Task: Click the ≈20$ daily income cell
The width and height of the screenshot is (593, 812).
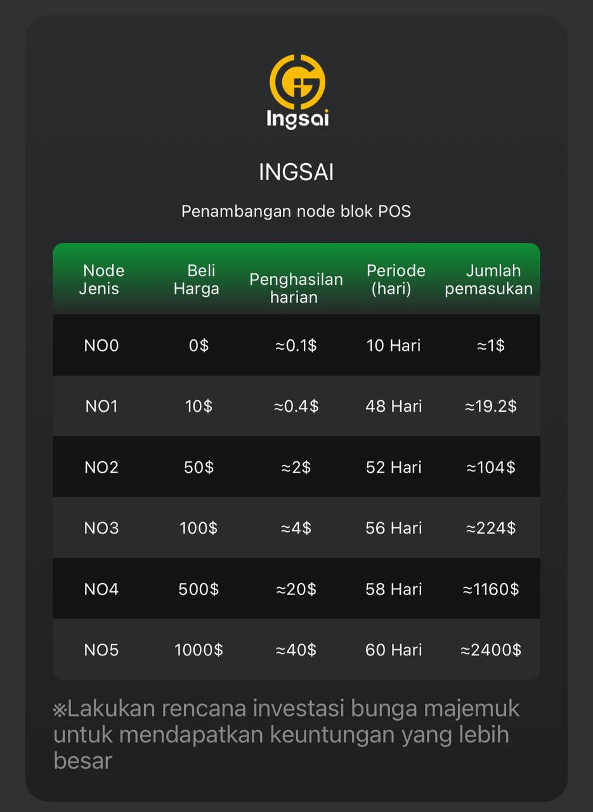Action: click(x=296, y=589)
